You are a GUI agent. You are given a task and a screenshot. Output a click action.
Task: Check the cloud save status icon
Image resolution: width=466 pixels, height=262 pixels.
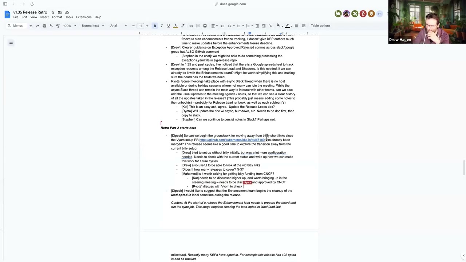pyautogui.click(x=67, y=12)
